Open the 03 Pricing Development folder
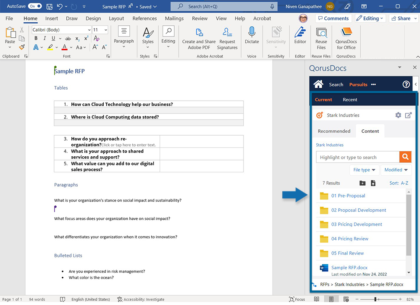The height and width of the screenshot is (305, 420). [x=357, y=224]
